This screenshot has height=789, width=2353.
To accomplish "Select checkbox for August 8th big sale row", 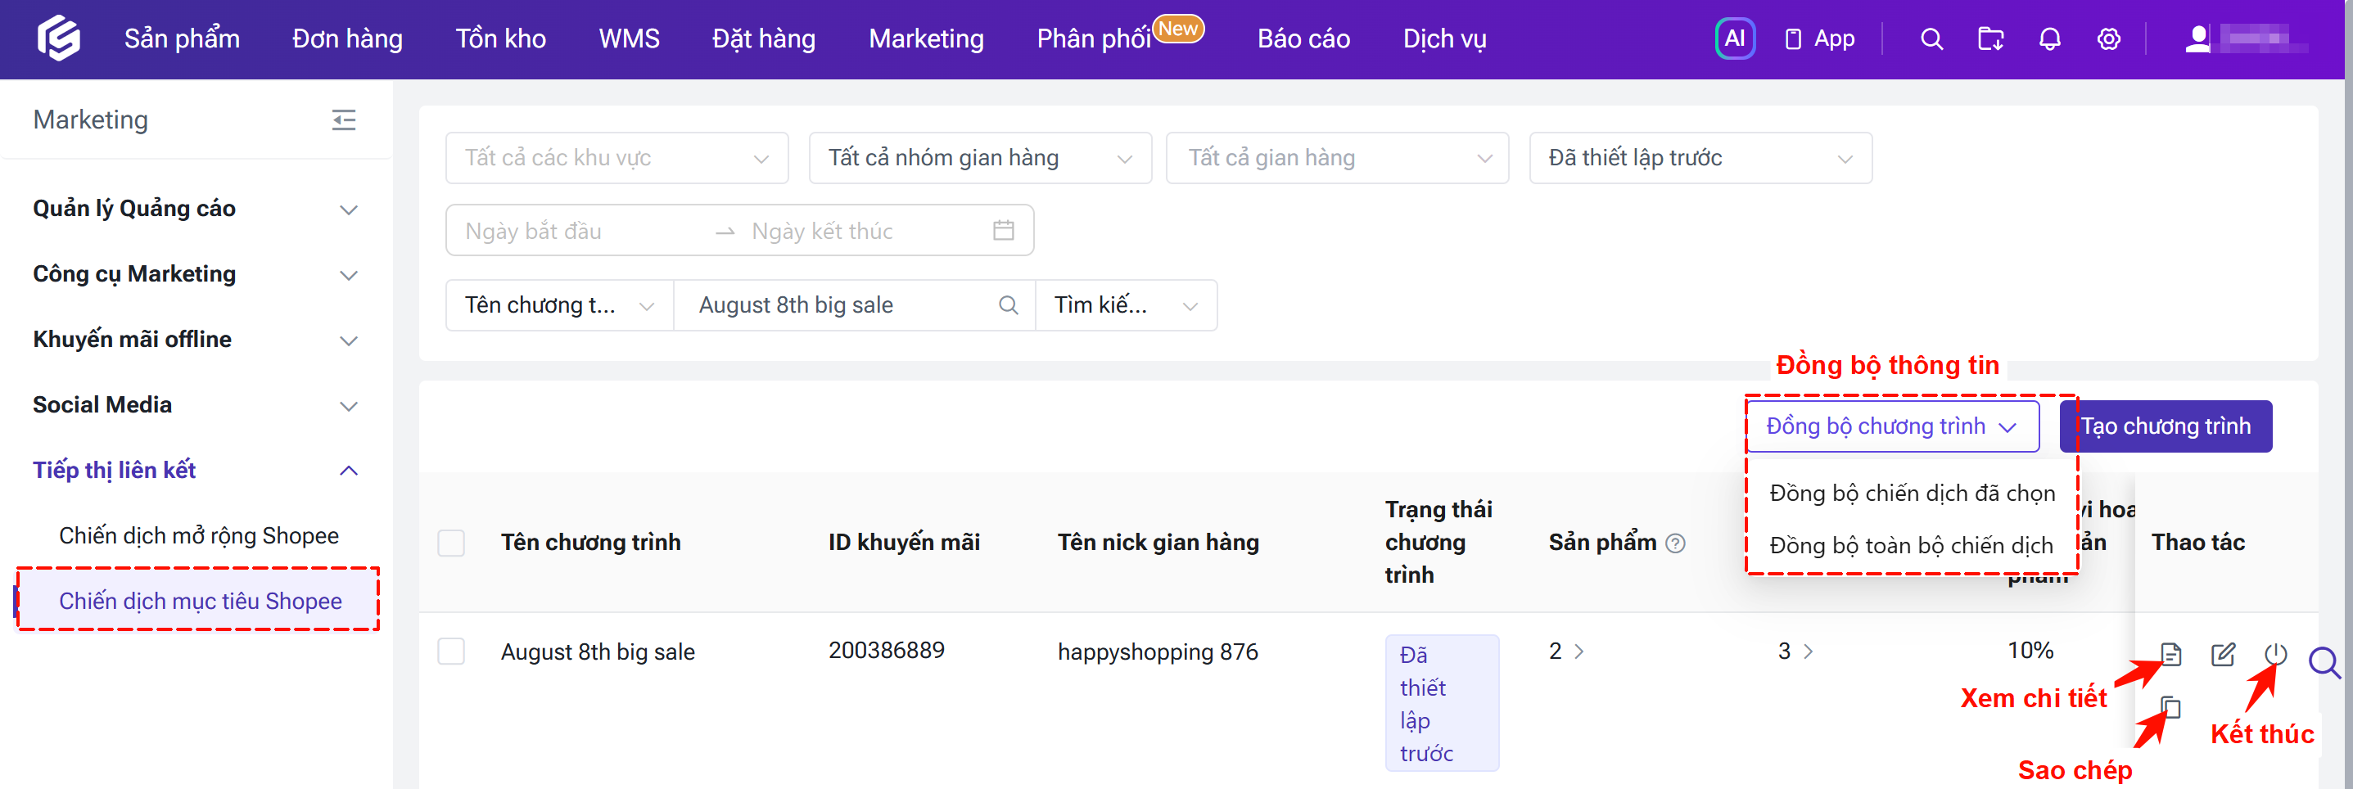I will [x=451, y=651].
